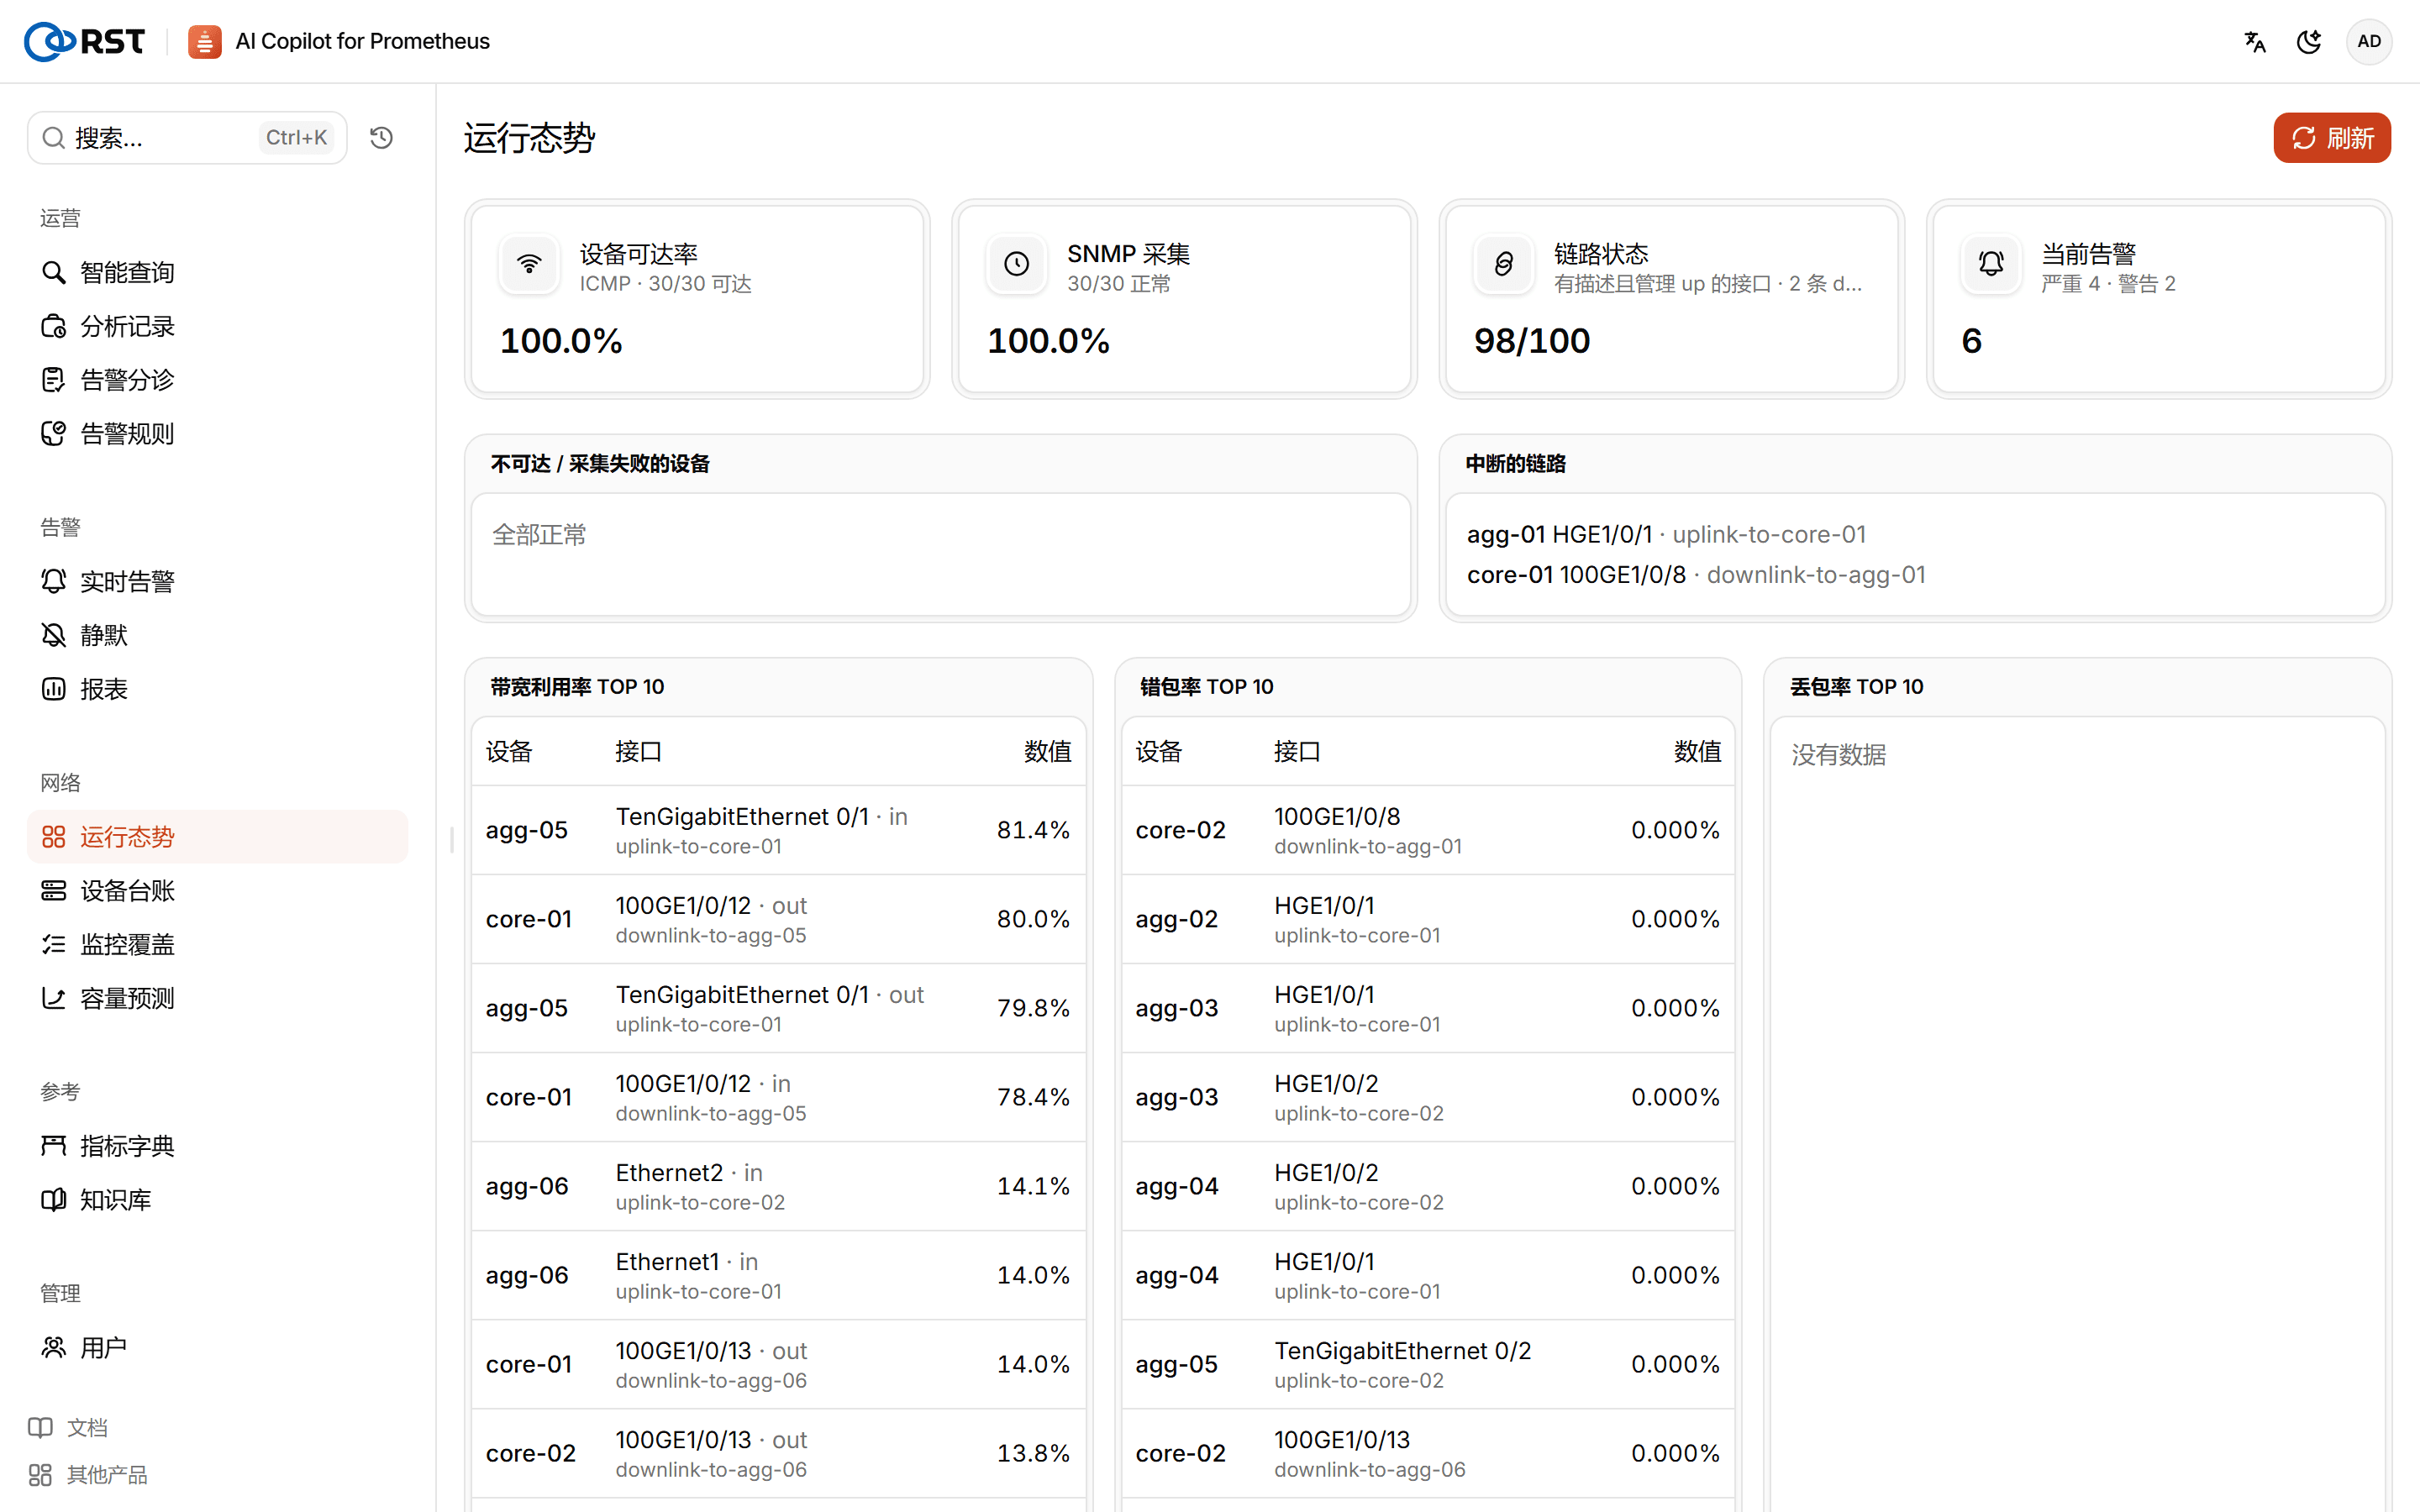Open 智能查询 in the sidebar
This screenshot has width=2420, height=1512.
click(x=217, y=272)
